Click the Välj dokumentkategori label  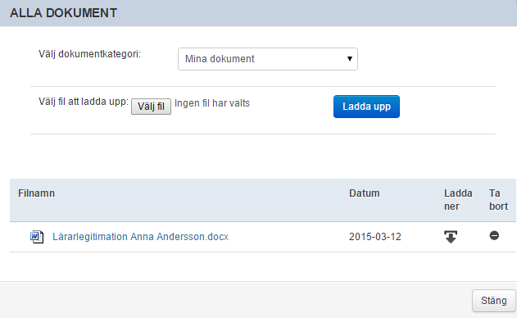tap(89, 54)
